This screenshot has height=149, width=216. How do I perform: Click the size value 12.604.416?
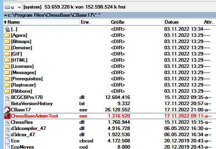118,97
